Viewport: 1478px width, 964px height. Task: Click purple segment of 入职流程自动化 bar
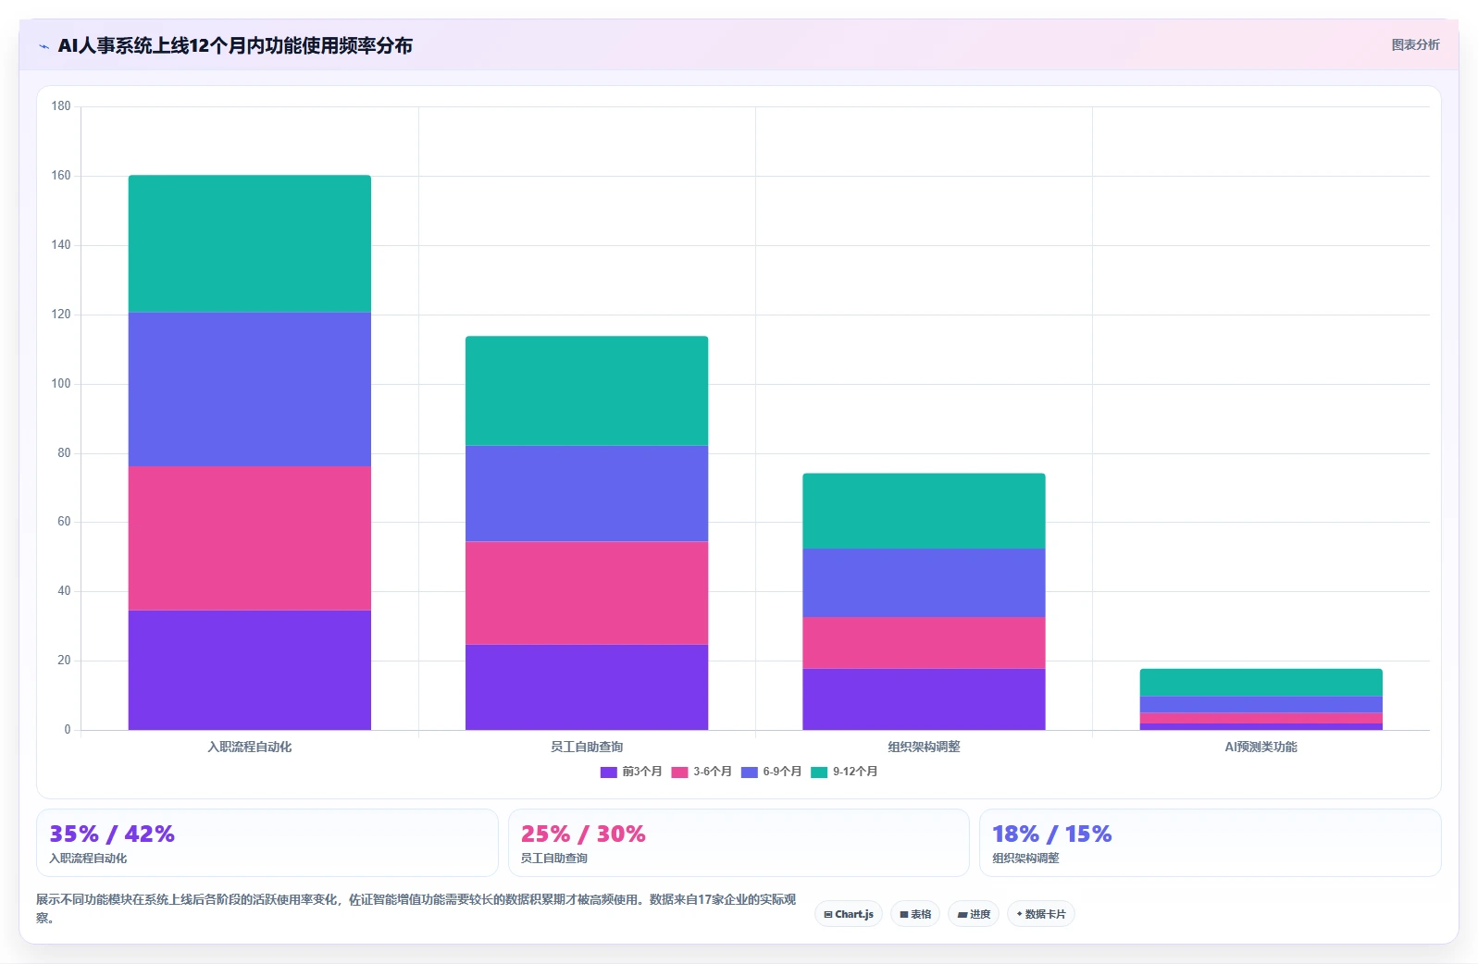(250, 670)
